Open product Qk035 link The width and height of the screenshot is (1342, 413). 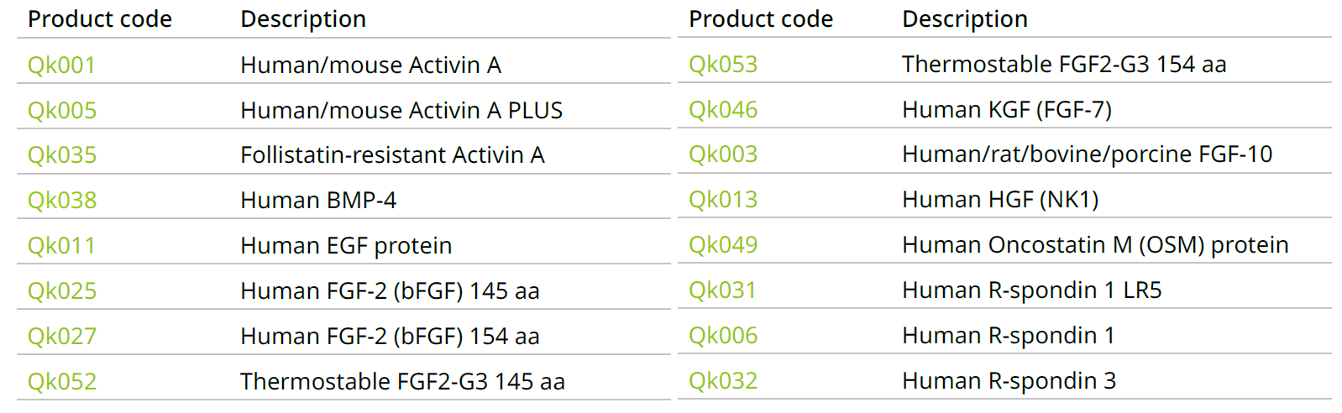[62, 155]
